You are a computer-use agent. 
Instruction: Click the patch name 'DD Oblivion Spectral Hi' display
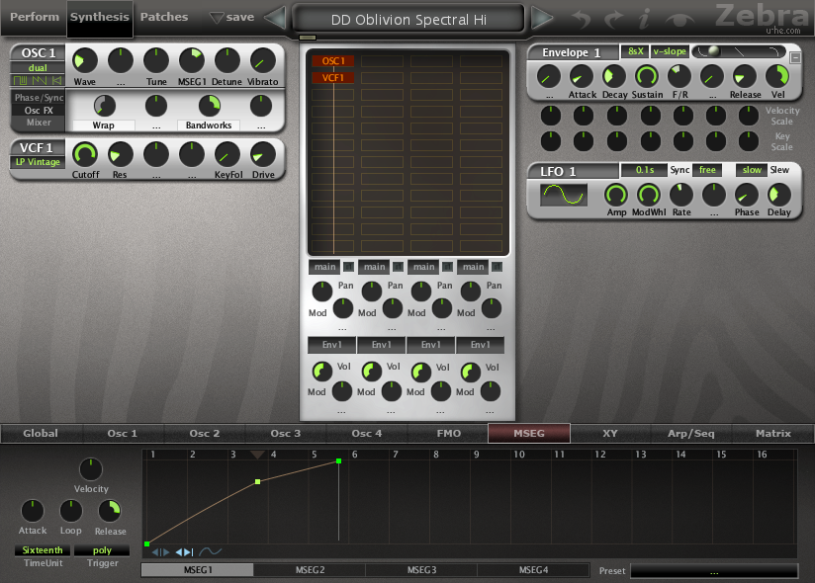tap(408, 20)
